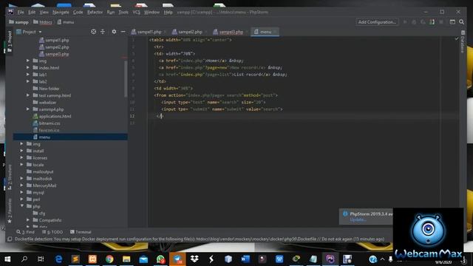The width and height of the screenshot is (473, 266).
Task: Switch to the sampel2.php editor tab
Action: (190, 32)
